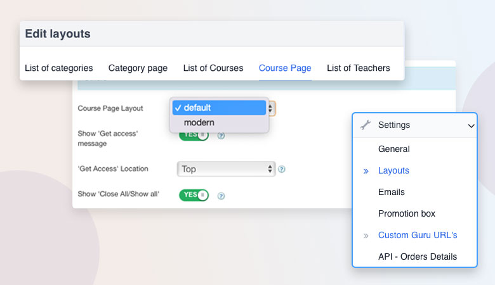The height and width of the screenshot is (285, 495).
Task: Click the 'Course Page Layout' label
Action: tap(110, 108)
